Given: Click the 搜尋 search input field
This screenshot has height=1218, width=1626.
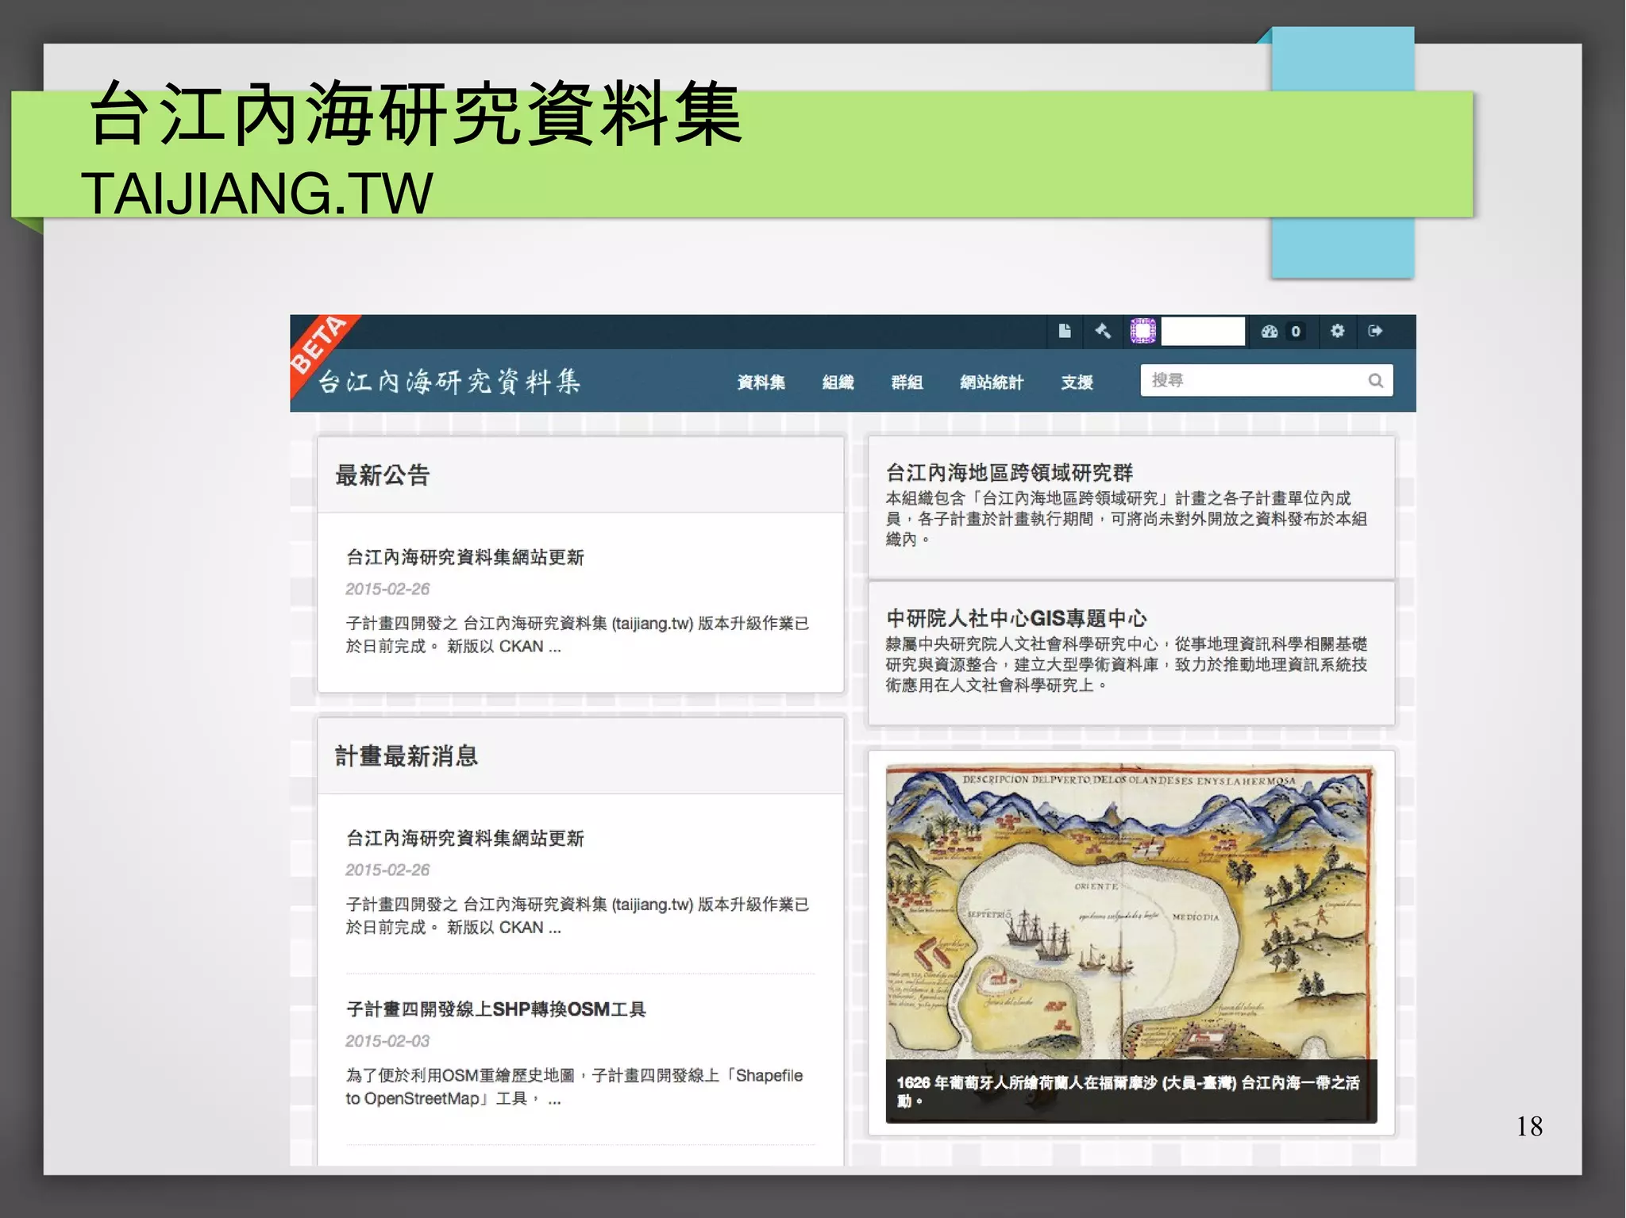Looking at the screenshot, I should 1266,381.
